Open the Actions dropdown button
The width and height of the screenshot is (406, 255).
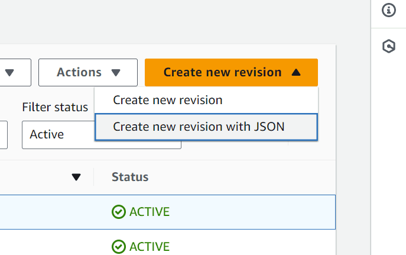(x=87, y=72)
